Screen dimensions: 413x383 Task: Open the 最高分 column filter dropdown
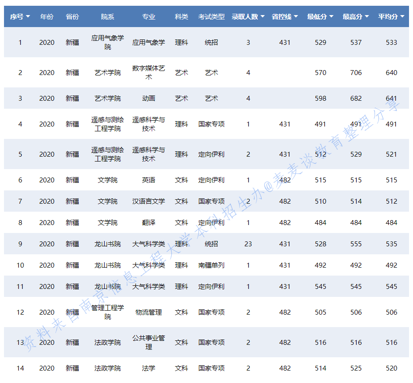pos(368,16)
